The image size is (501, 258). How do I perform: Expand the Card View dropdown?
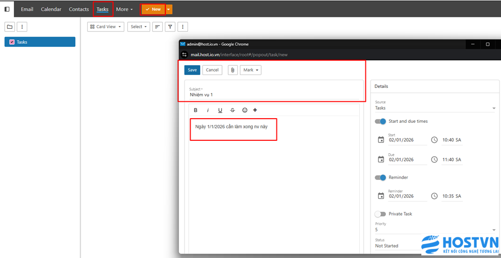tap(105, 27)
